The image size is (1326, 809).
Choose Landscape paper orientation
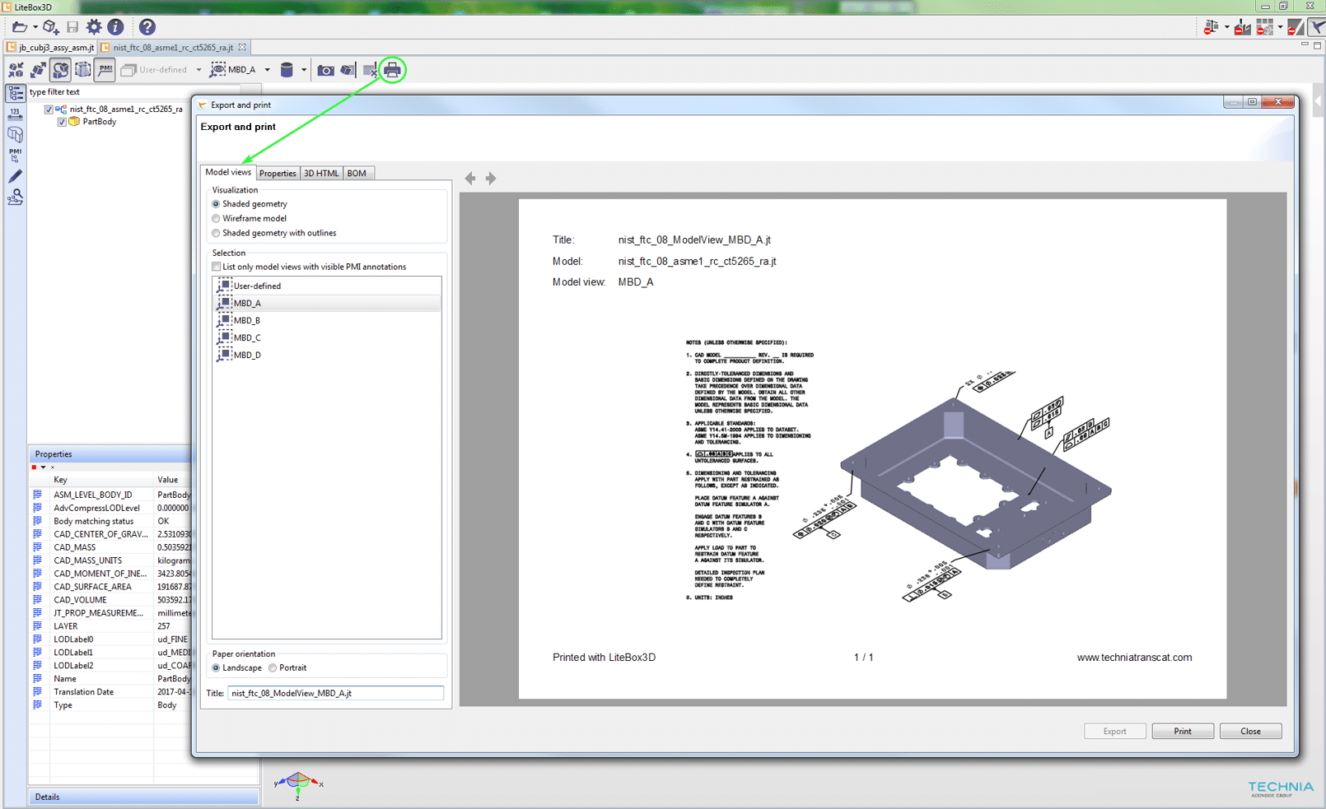click(x=216, y=668)
